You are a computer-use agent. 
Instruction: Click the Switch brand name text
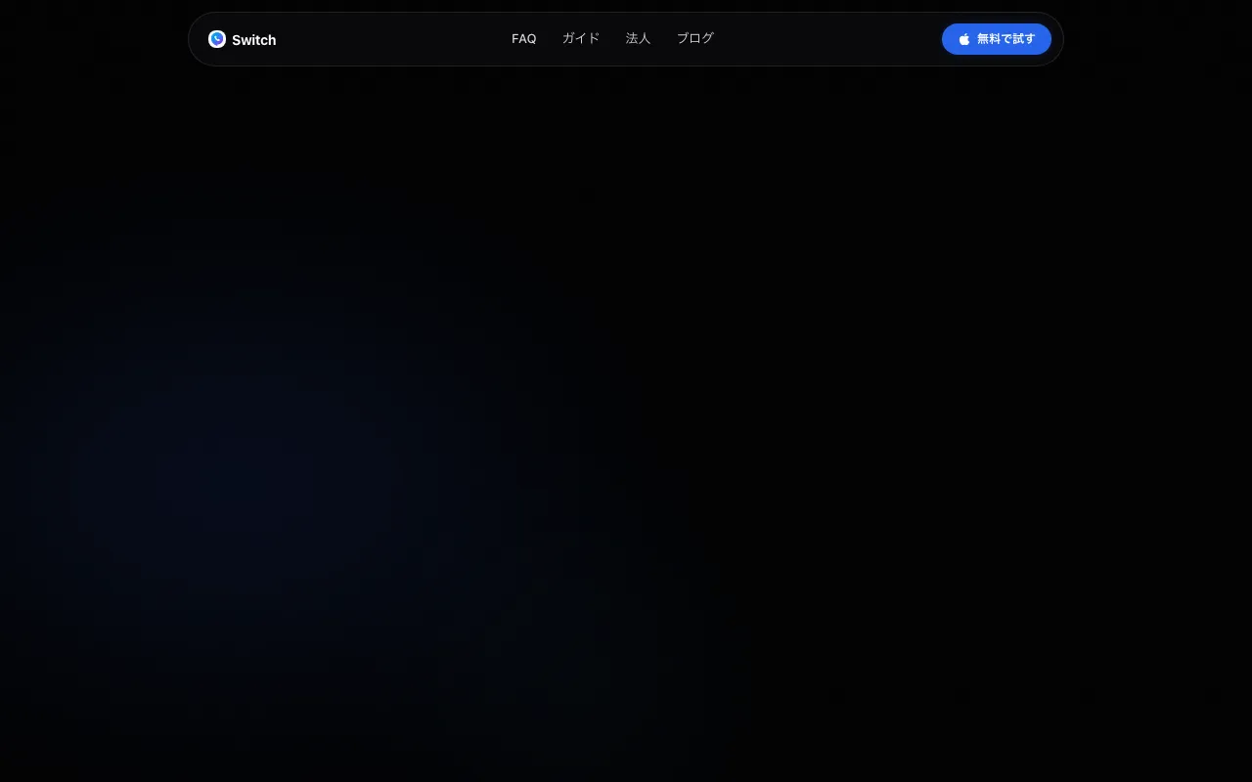[253, 40]
